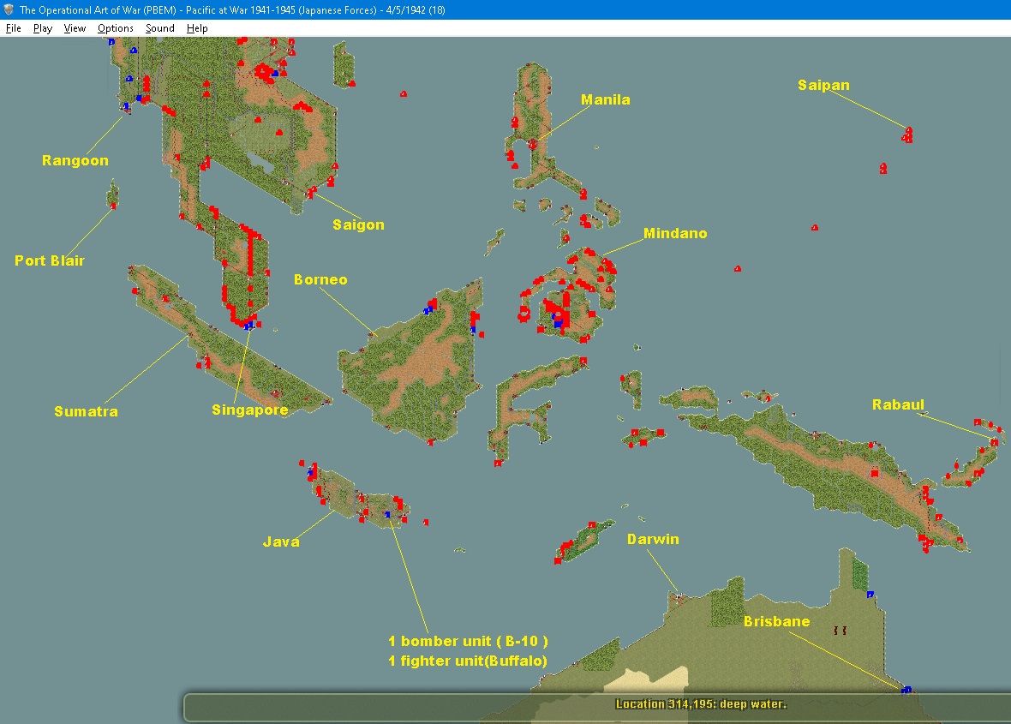
Task: Open the View menu
Action: pos(75,28)
